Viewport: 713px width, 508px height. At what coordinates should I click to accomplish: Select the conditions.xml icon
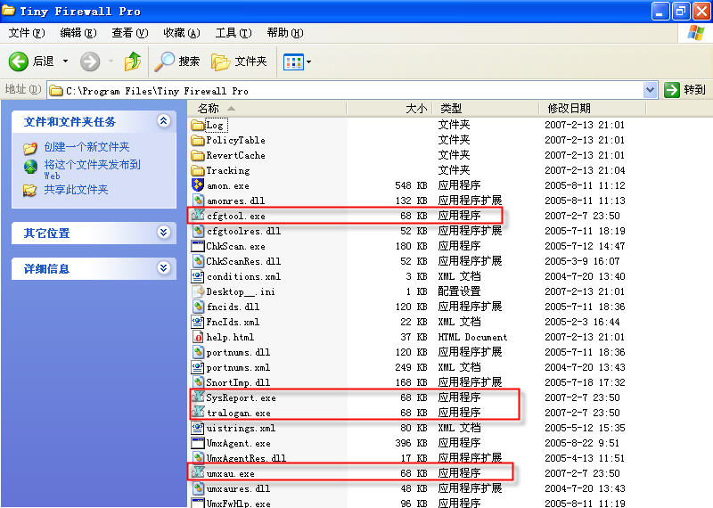pyautogui.click(x=198, y=276)
